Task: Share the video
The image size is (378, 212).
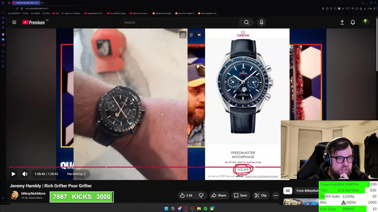Action: [x=219, y=196]
